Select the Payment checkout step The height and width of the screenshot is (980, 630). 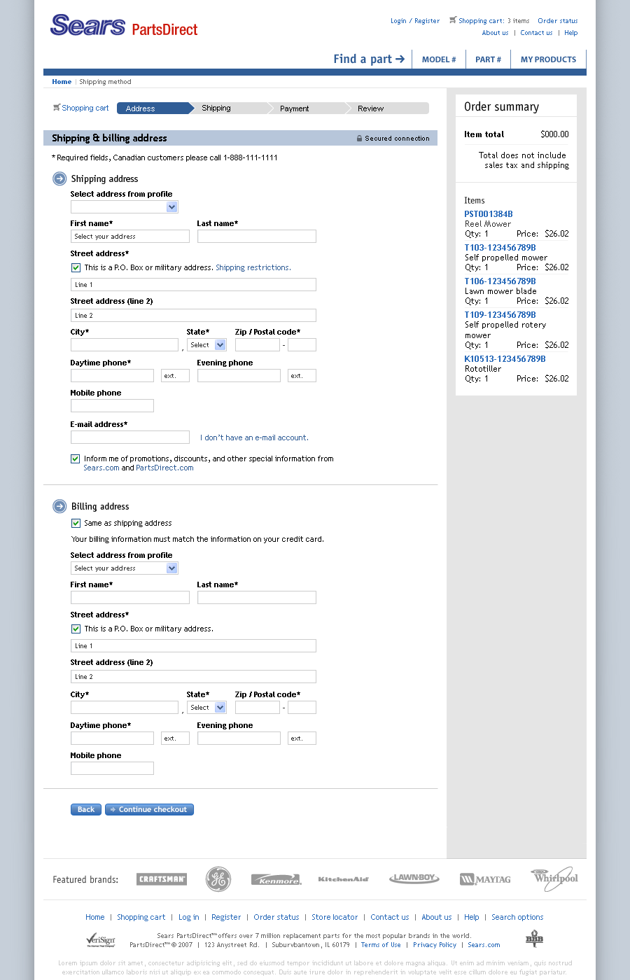(x=308, y=108)
